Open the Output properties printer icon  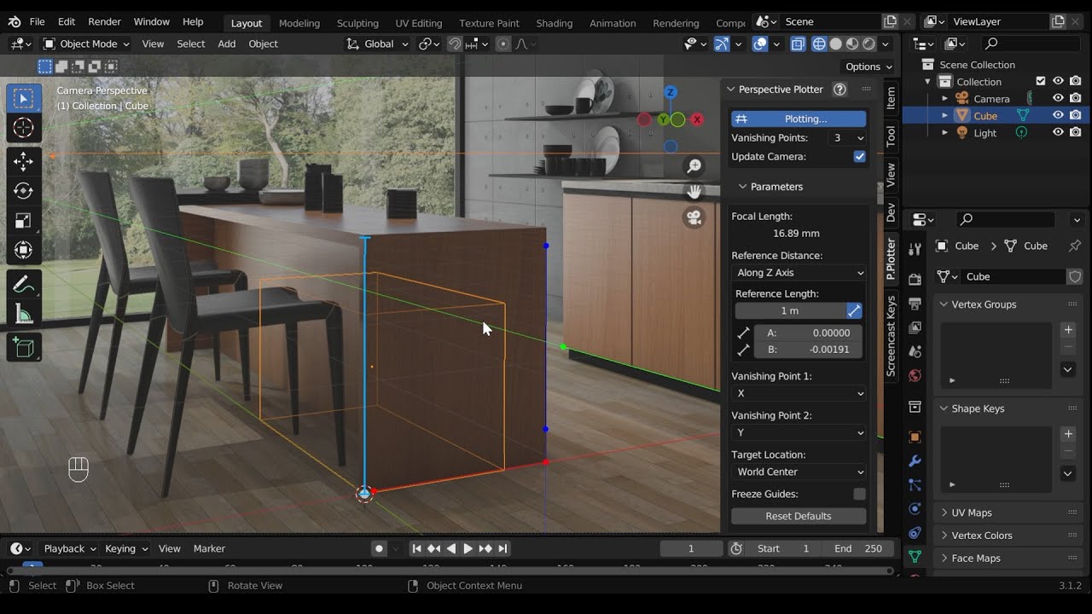[915, 304]
